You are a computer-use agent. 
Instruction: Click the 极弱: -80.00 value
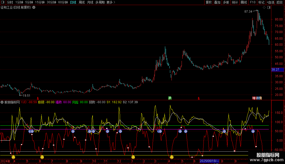pos(46,102)
